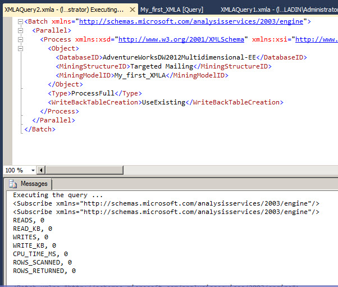
Task: Click the horizontal scrollbar thumb
Action: [x=84, y=170]
